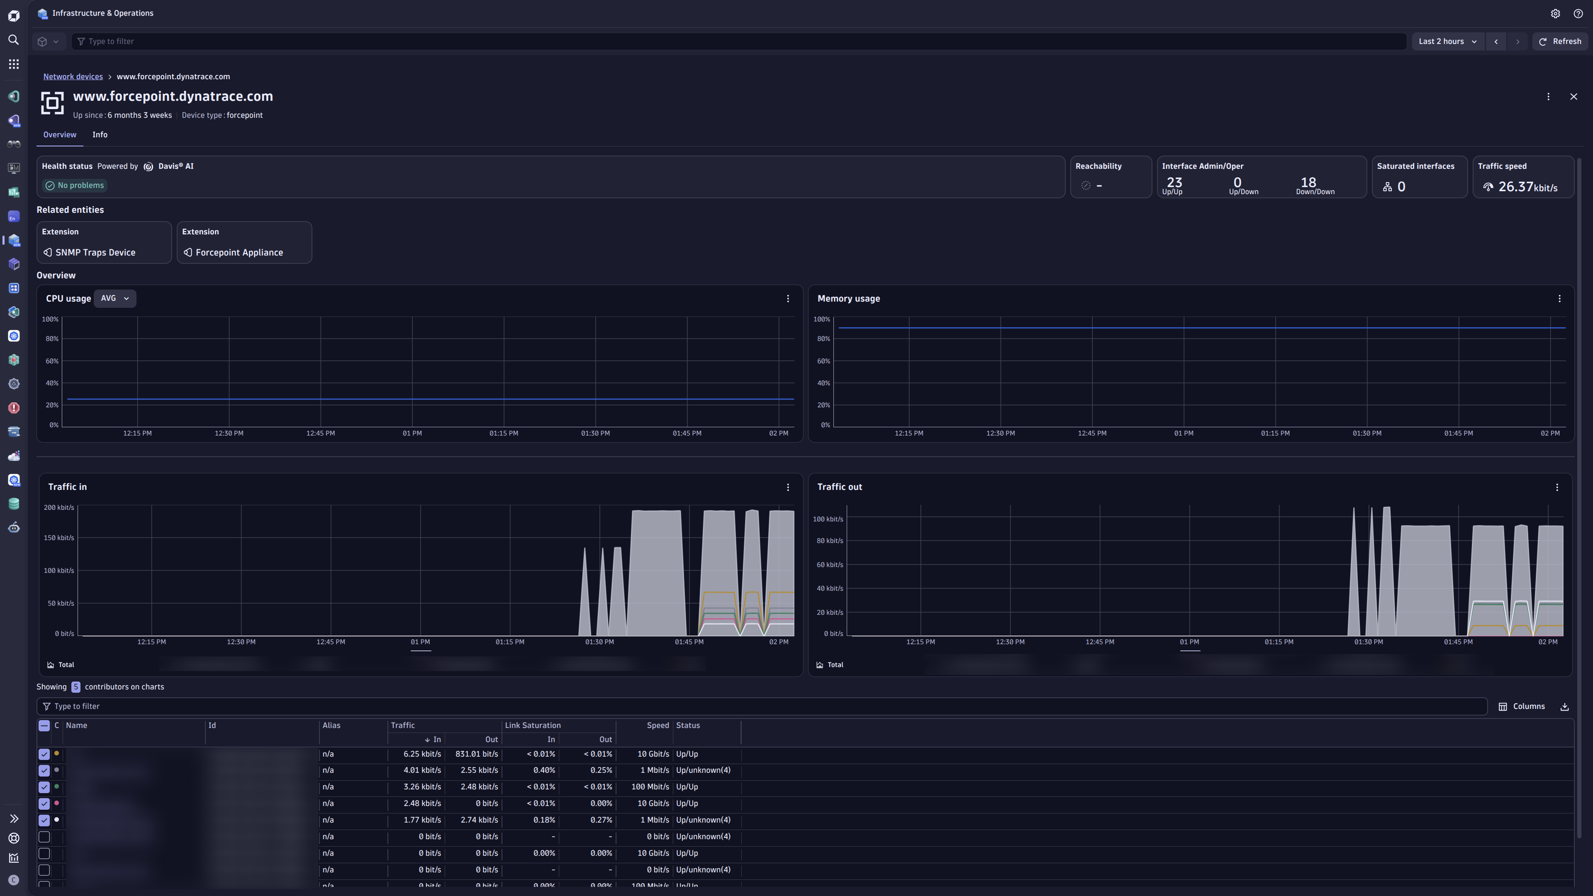Screen dimensions: 1593x896
Task: Click green color dot in 3.26 kbit/s row
Action: 57,787
